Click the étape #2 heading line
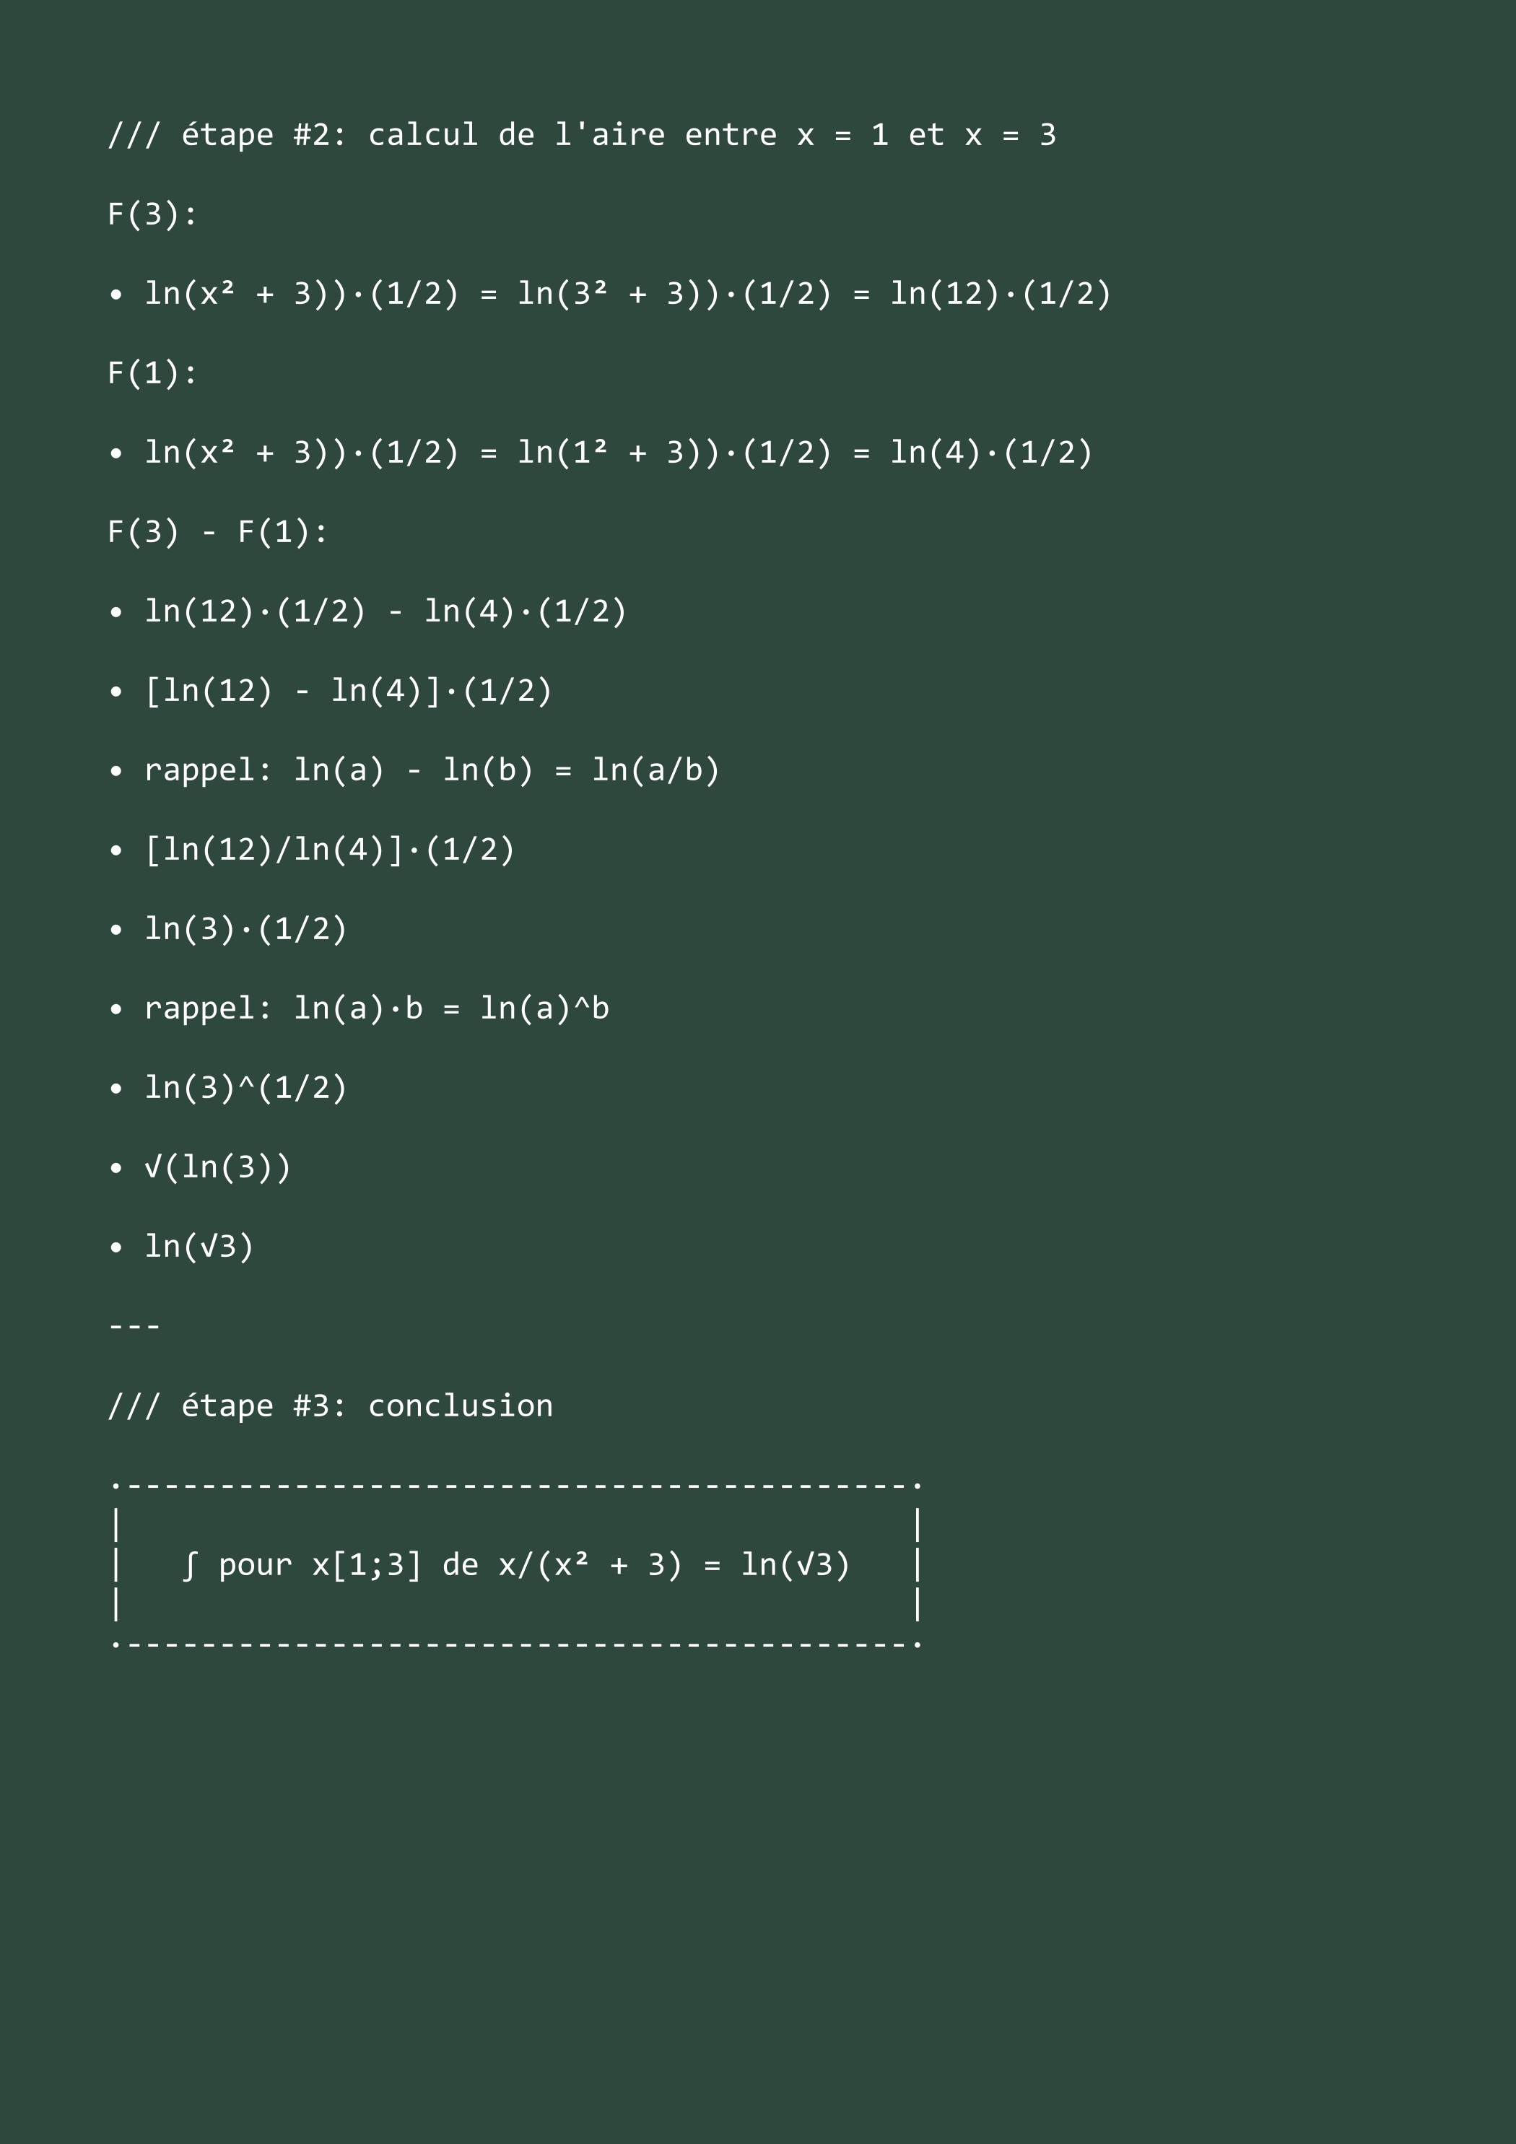The width and height of the screenshot is (1516, 2144). (x=582, y=136)
